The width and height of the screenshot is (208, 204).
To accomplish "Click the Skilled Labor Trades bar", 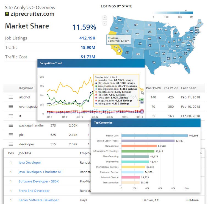I will [x=148, y=141].
